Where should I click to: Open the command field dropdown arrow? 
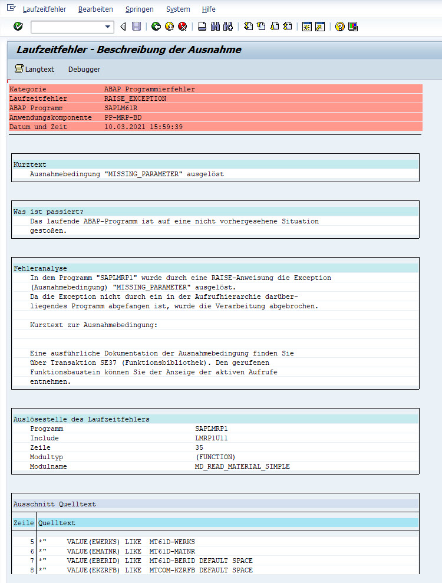pyautogui.click(x=108, y=27)
